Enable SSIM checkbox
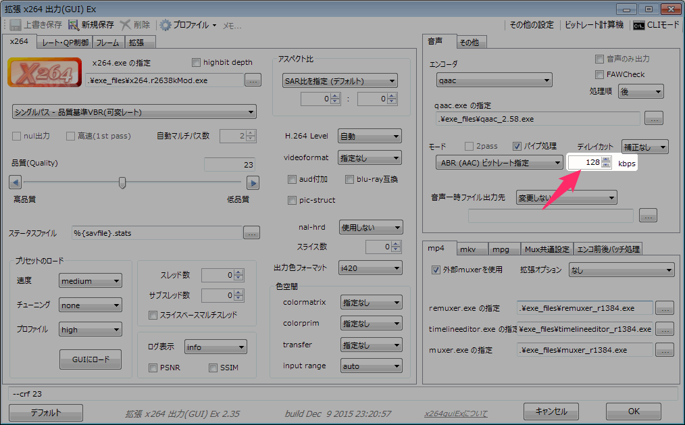Viewport: 685px width, 425px height. 213,368
